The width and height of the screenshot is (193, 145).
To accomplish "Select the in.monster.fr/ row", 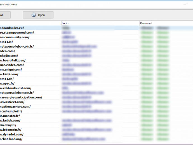I will pyautogui.click(x=96, y=116).
